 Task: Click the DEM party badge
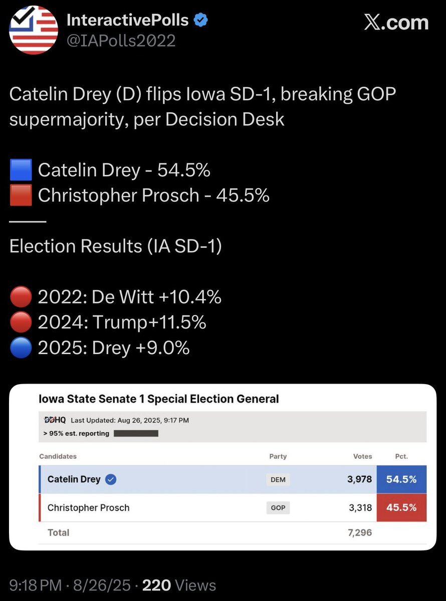tap(278, 479)
